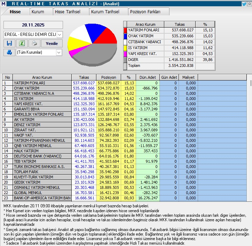Go to the Pozisyon Farkları tab
Viewport: 252px width, 246px height.
[x=145, y=11]
